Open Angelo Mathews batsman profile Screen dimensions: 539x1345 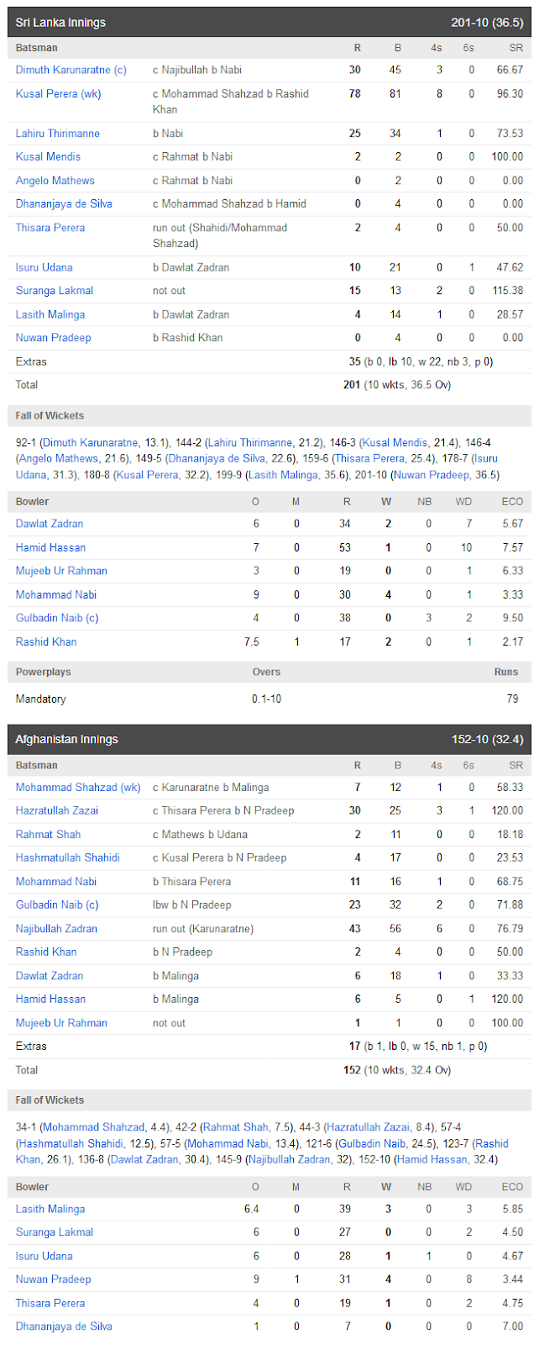click(55, 181)
